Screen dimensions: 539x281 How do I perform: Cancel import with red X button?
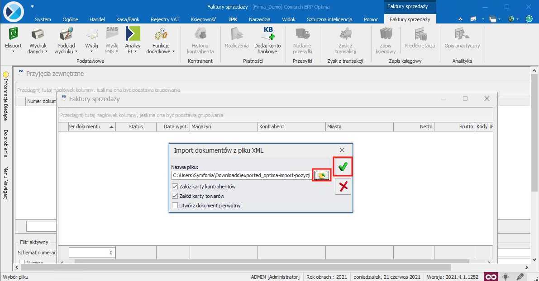[x=343, y=187]
